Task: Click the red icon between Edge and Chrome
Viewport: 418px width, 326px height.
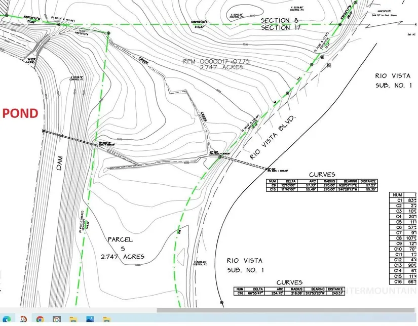Action: (24, 319)
